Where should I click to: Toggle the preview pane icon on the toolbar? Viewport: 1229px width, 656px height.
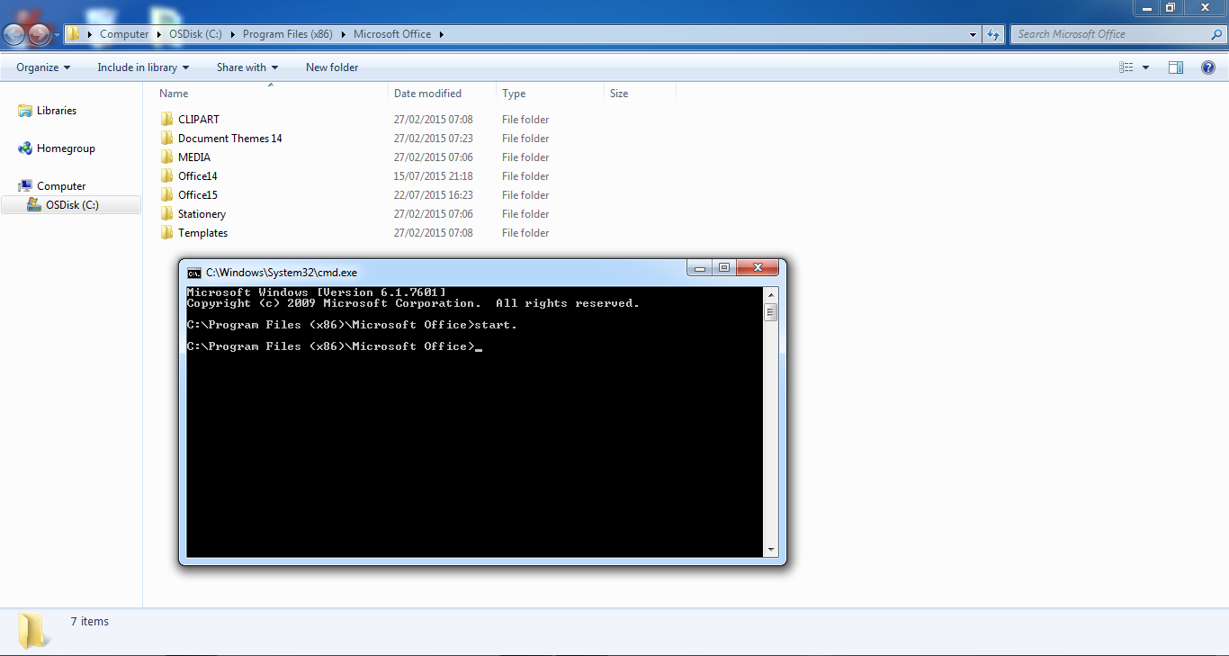point(1175,67)
